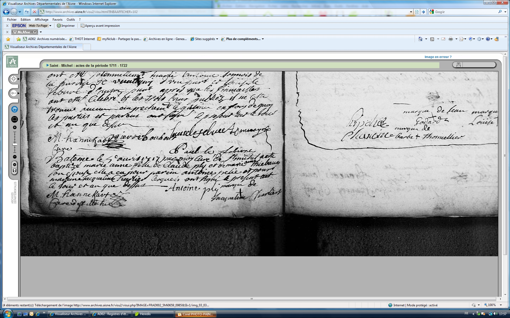Adjust the viewer zoom level slider handle
This screenshot has height=318, width=510.
pos(15,144)
